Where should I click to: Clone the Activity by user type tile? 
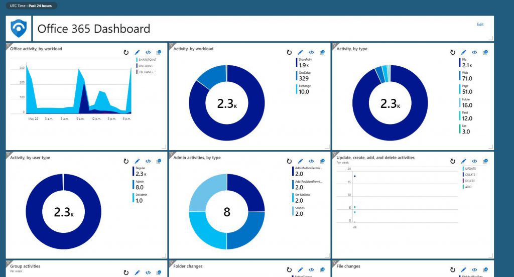tap(159, 161)
